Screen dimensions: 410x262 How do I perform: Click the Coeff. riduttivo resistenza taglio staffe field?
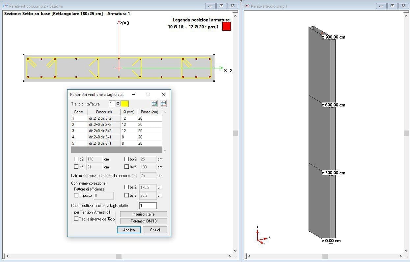(x=148, y=206)
